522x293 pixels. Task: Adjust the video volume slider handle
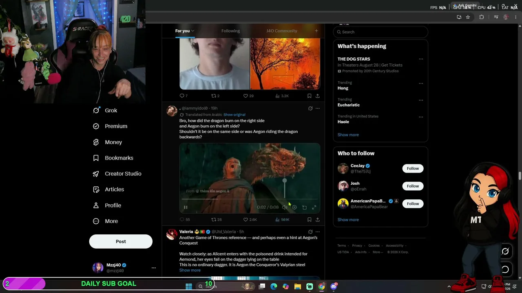click(x=285, y=181)
